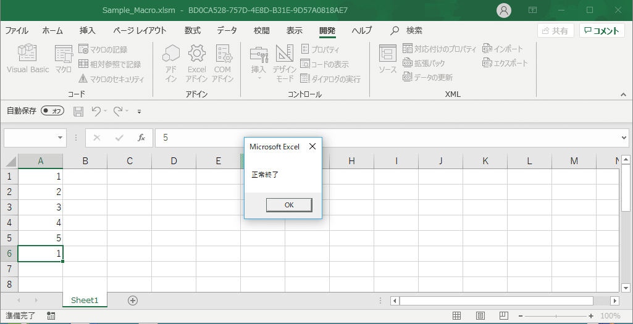This screenshot has width=633, height=324.
Task: Click XML エクスポート
Action: coord(505,63)
